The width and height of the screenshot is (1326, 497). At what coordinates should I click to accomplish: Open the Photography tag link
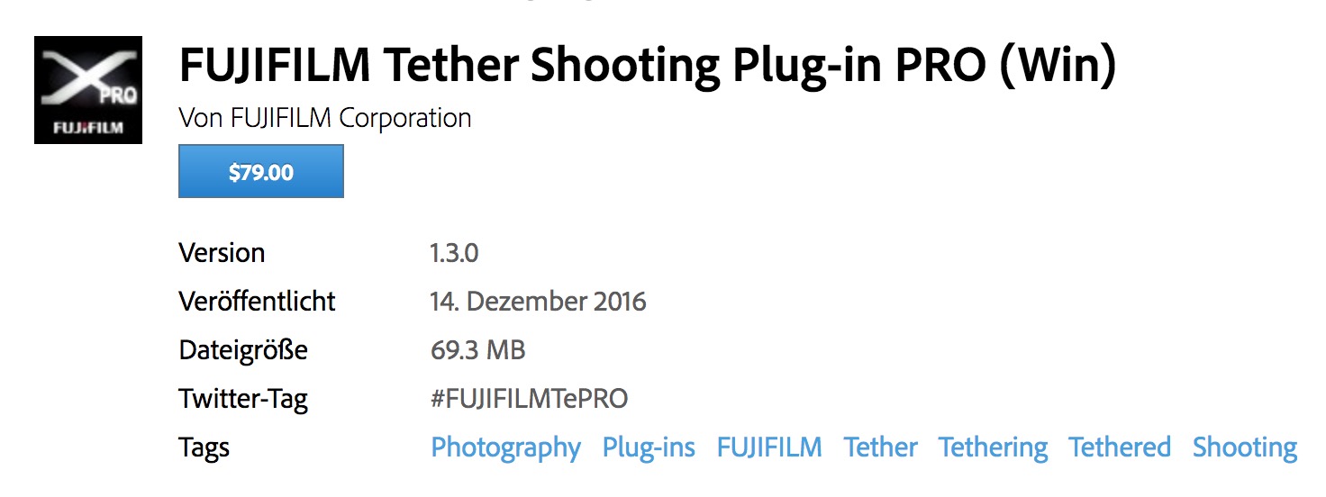point(506,447)
